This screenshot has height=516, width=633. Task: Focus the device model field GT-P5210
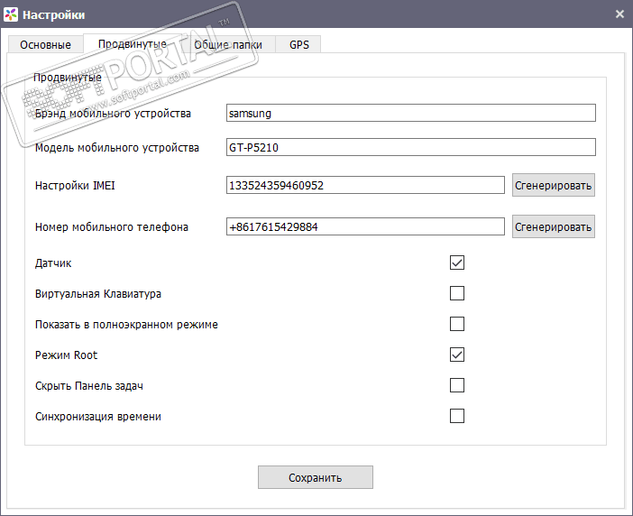click(411, 147)
